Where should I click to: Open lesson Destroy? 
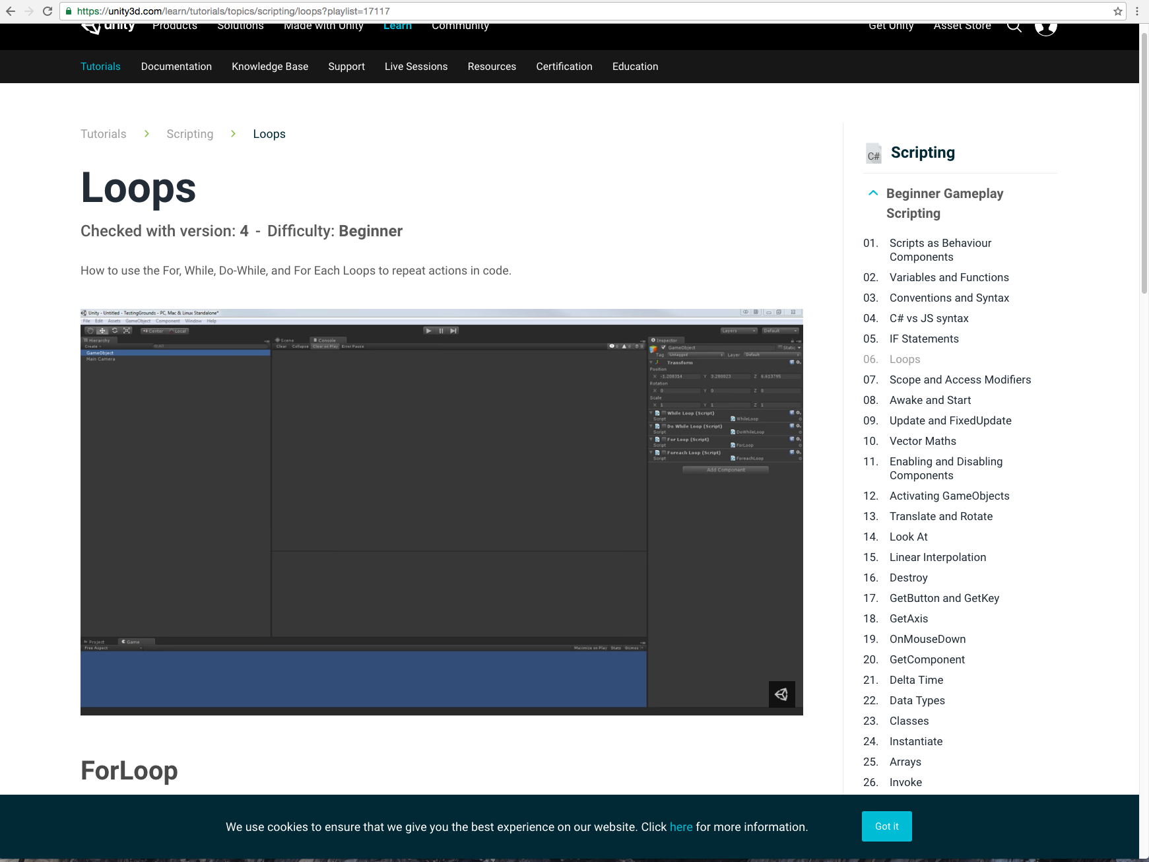(x=909, y=578)
